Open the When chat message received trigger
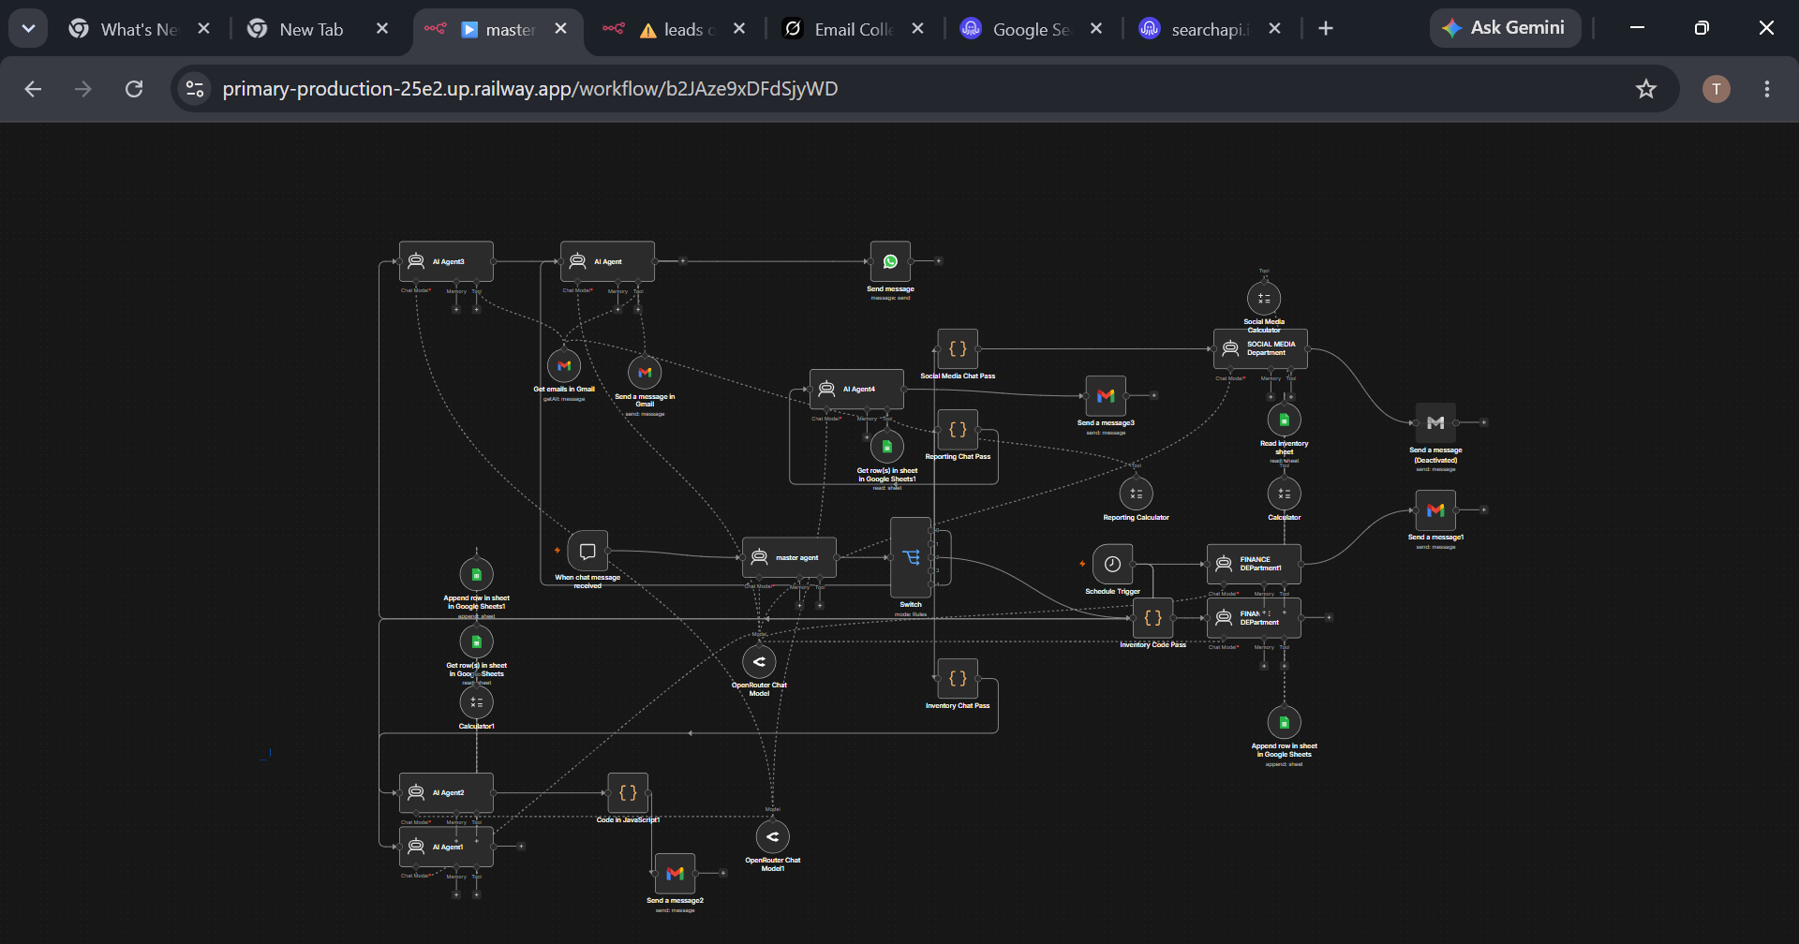This screenshot has height=944, width=1799. click(x=587, y=551)
